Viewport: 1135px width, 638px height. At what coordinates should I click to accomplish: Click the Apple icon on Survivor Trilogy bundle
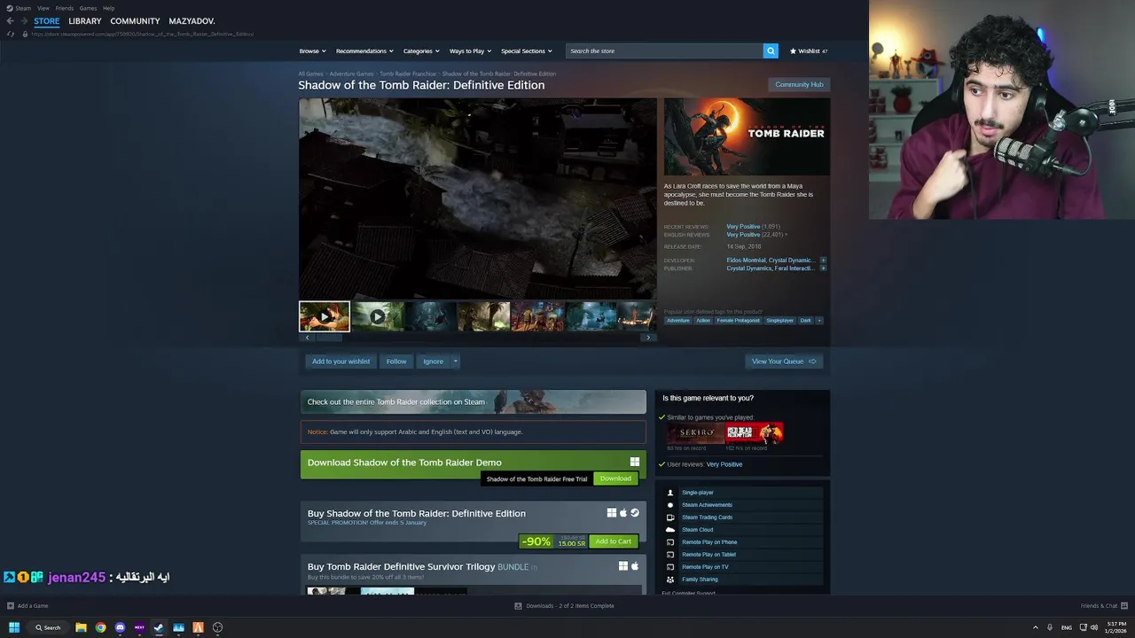click(635, 566)
